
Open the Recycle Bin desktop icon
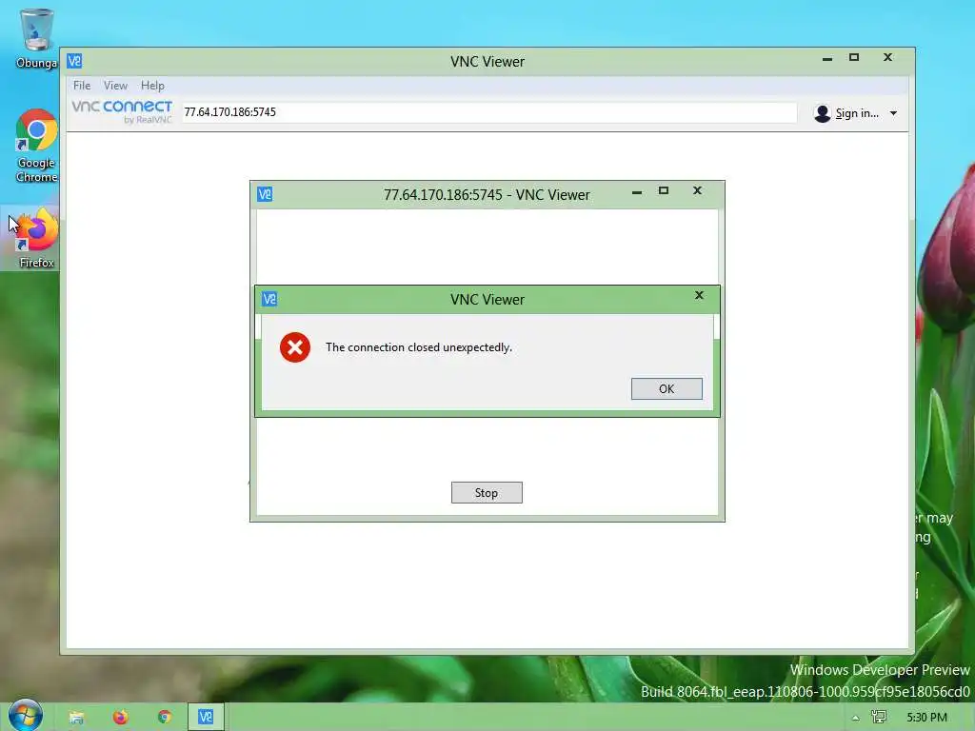(x=36, y=37)
